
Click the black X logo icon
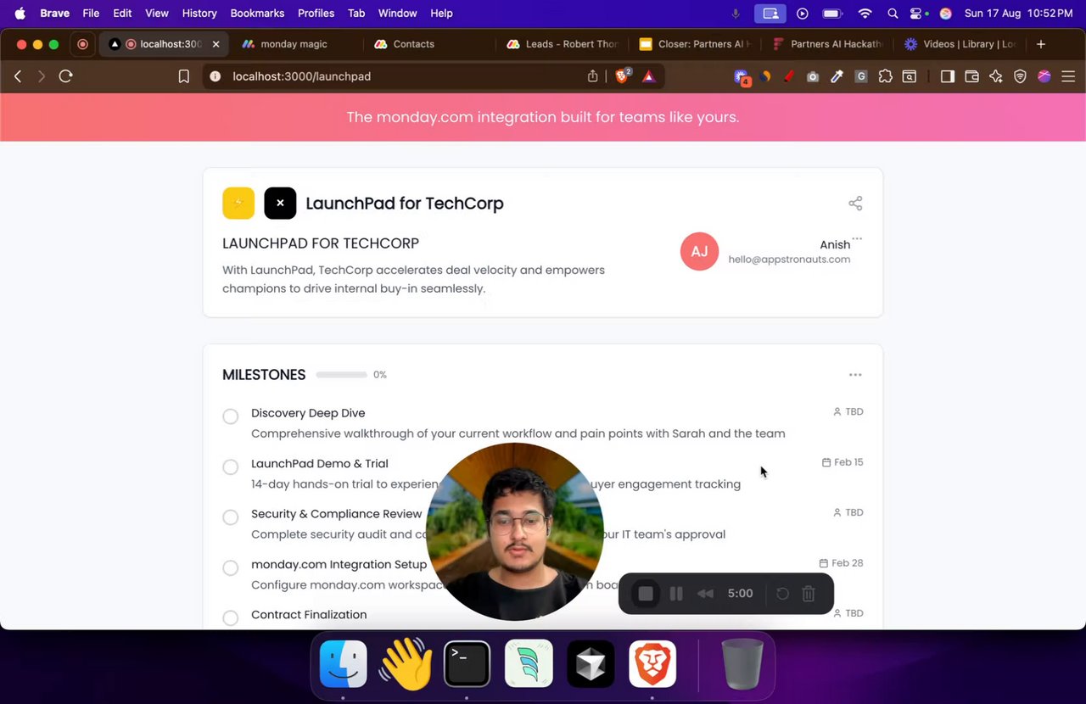(280, 204)
